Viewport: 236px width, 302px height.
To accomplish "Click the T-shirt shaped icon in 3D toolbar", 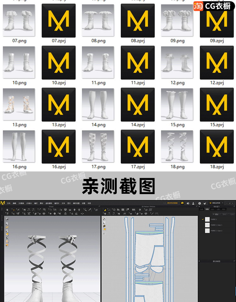I will pos(65,210).
